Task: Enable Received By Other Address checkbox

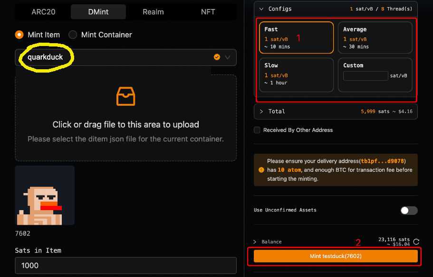Action: coord(257,130)
